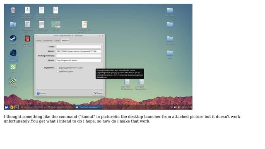Select the Başlatıcı tab
265x149 pixels.
coord(65,41)
